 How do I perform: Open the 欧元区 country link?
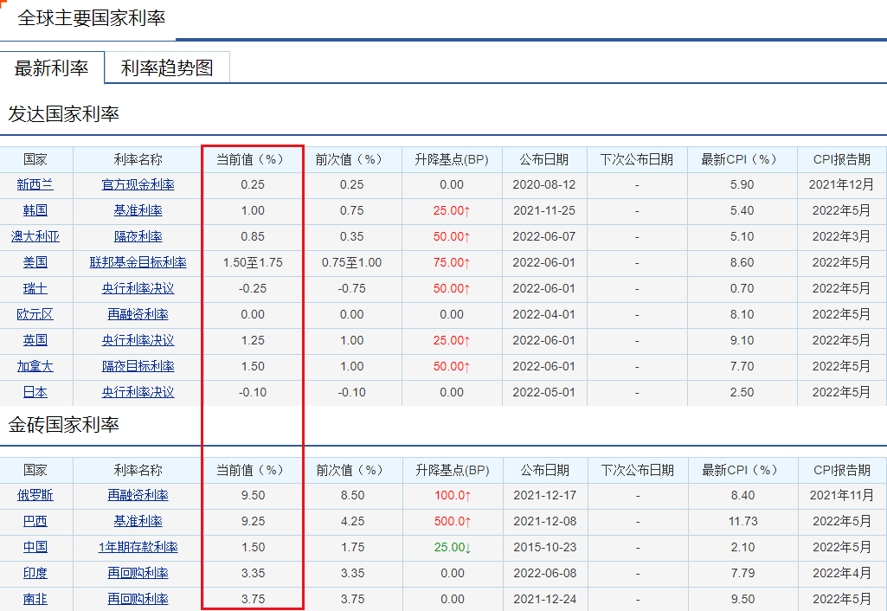click(x=35, y=314)
